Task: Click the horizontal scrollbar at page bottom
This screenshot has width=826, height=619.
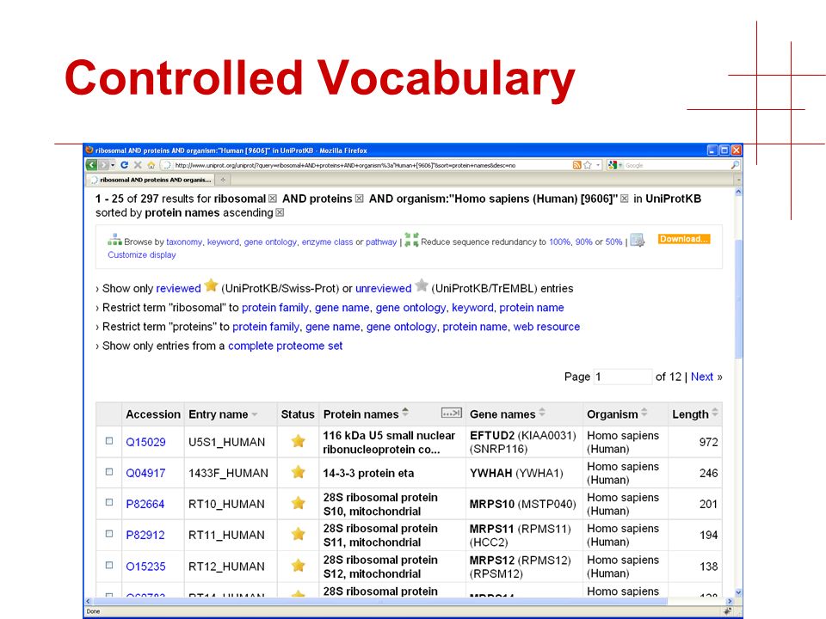Action: 379,601
